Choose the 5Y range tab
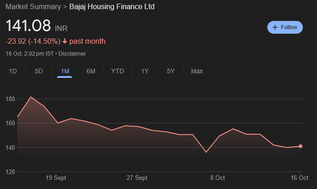The width and height of the screenshot is (317, 189). tap(171, 71)
